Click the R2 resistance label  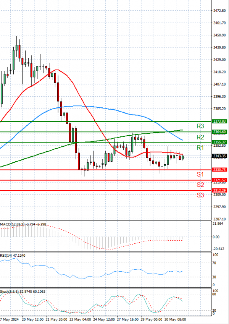click(x=200, y=137)
